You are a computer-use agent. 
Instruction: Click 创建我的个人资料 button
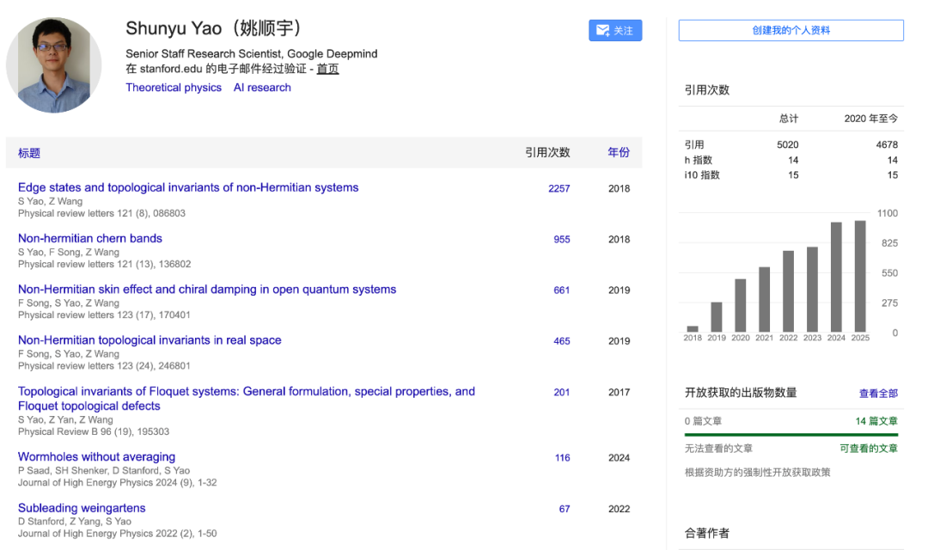[791, 30]
